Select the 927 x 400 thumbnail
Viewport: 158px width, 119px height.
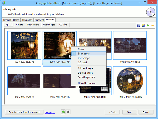tap(24, 81)
